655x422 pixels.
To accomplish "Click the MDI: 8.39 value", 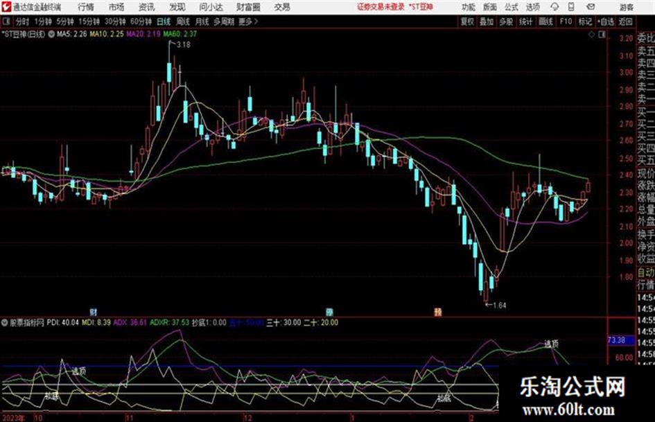I will pyautogui.click(x=96, y=322).
